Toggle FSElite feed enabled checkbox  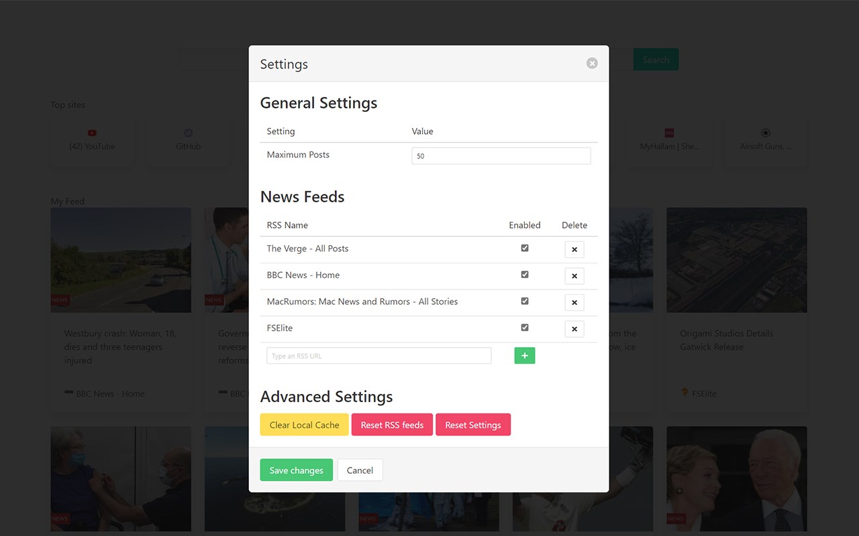pyautogui.click(x=525, y=328)
